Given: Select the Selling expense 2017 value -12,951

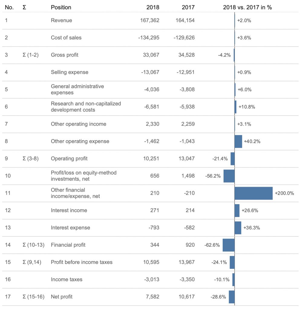Looking at the screenshot, I should click(x=185, y=72).
